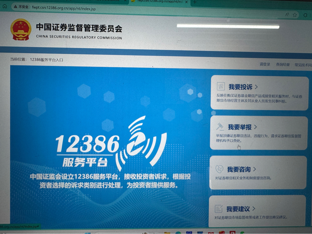The height and width of the screenshot is (234, 312).
Task: Open the 查询结果 link
Action: (x=283, y=65)
